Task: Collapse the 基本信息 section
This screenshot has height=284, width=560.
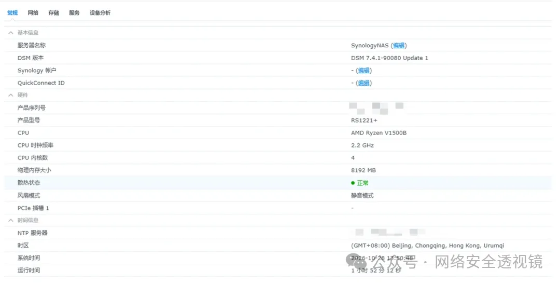Action: 11,33
